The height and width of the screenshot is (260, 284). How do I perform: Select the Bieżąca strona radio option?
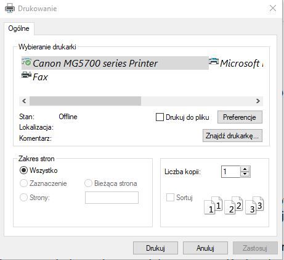88,183
